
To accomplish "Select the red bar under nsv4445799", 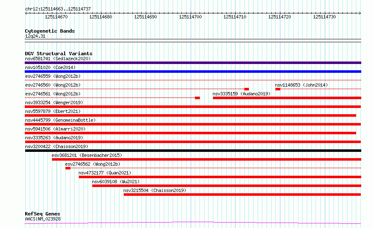I will (193, 124).
